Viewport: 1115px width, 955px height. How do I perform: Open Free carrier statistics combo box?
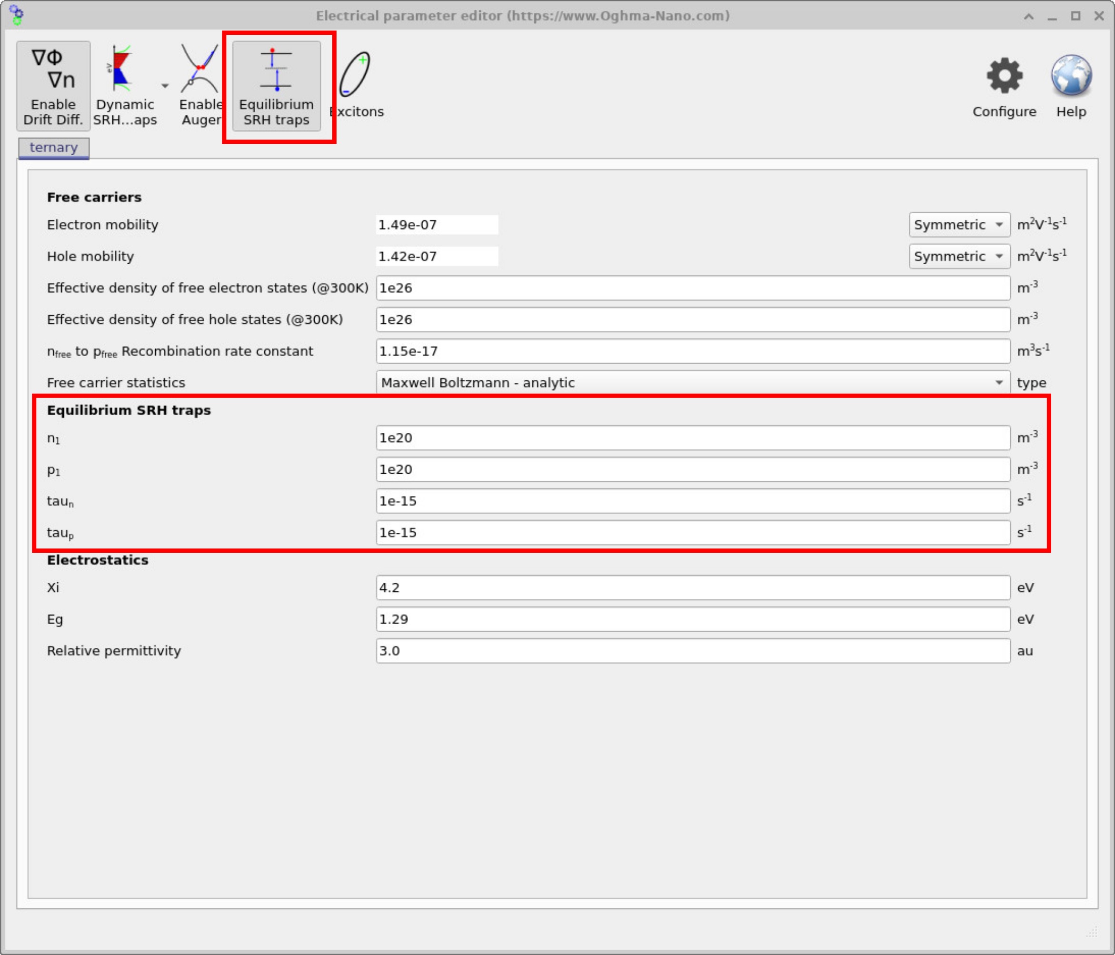click(692, 383)
